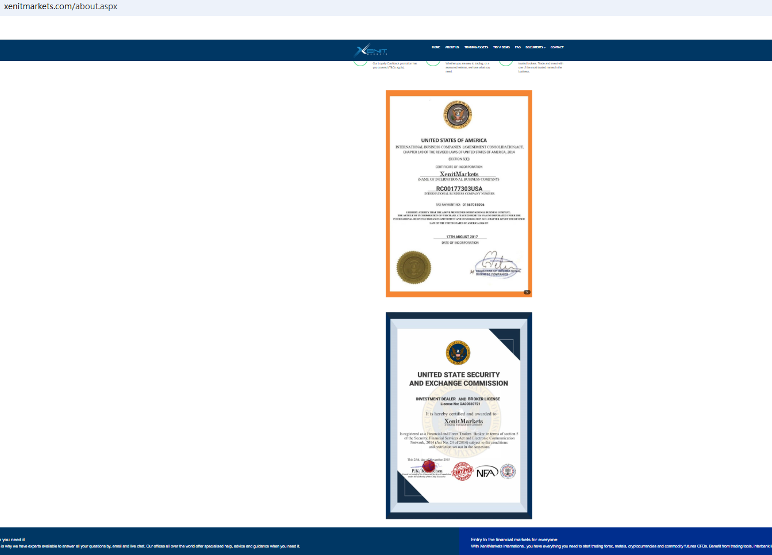Click the 'Entry to the financial markets for everyone' heading

[x=514, y=539]
